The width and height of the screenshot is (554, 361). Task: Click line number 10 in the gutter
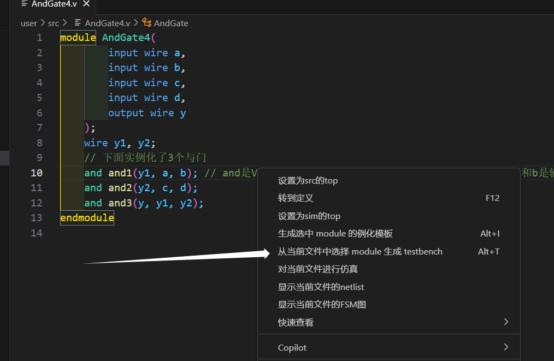[x=37, y=173]
